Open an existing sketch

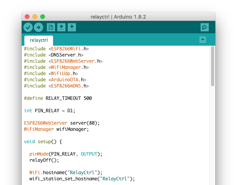61,27
